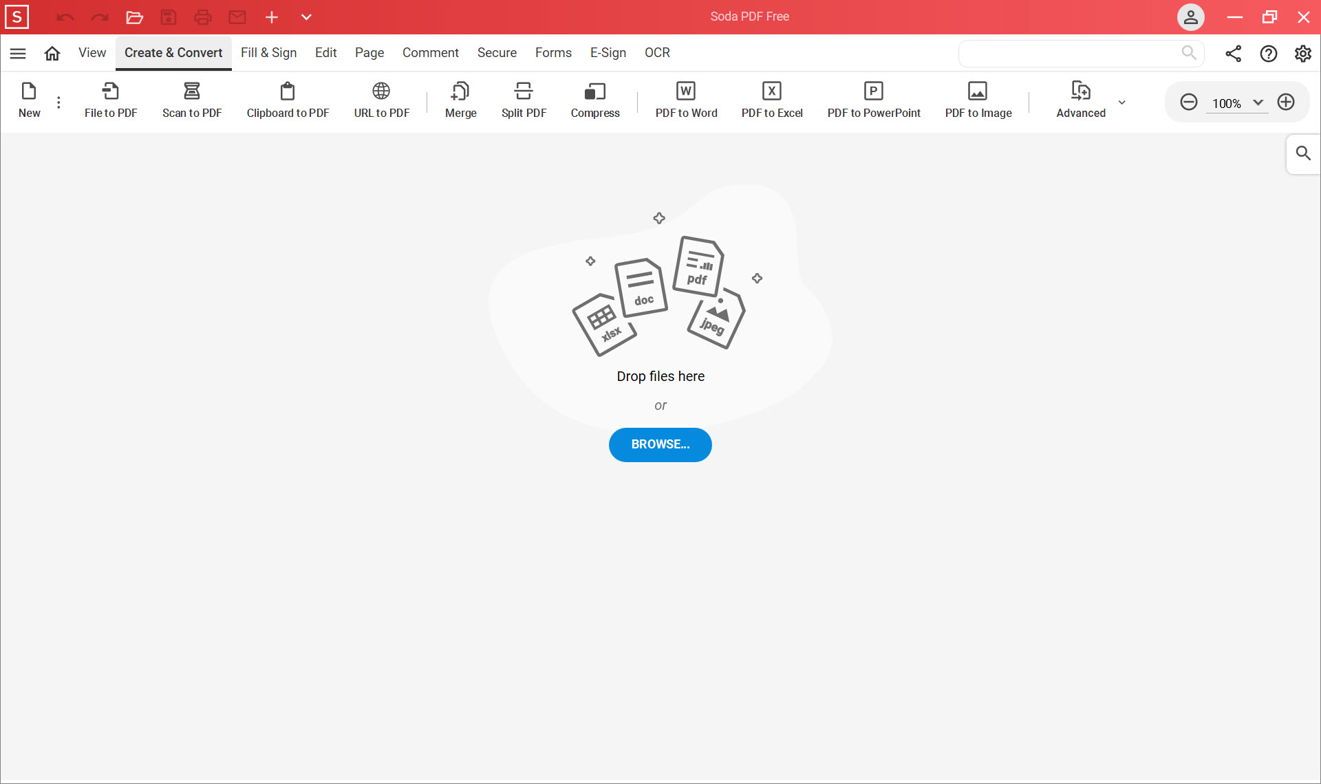1321x784 pixels.
Task: Expand the quick access toolbar chevron
Action: coord(306,17)
